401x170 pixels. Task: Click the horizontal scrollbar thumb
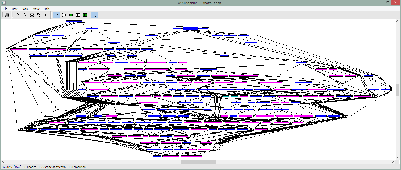[198, 162]
